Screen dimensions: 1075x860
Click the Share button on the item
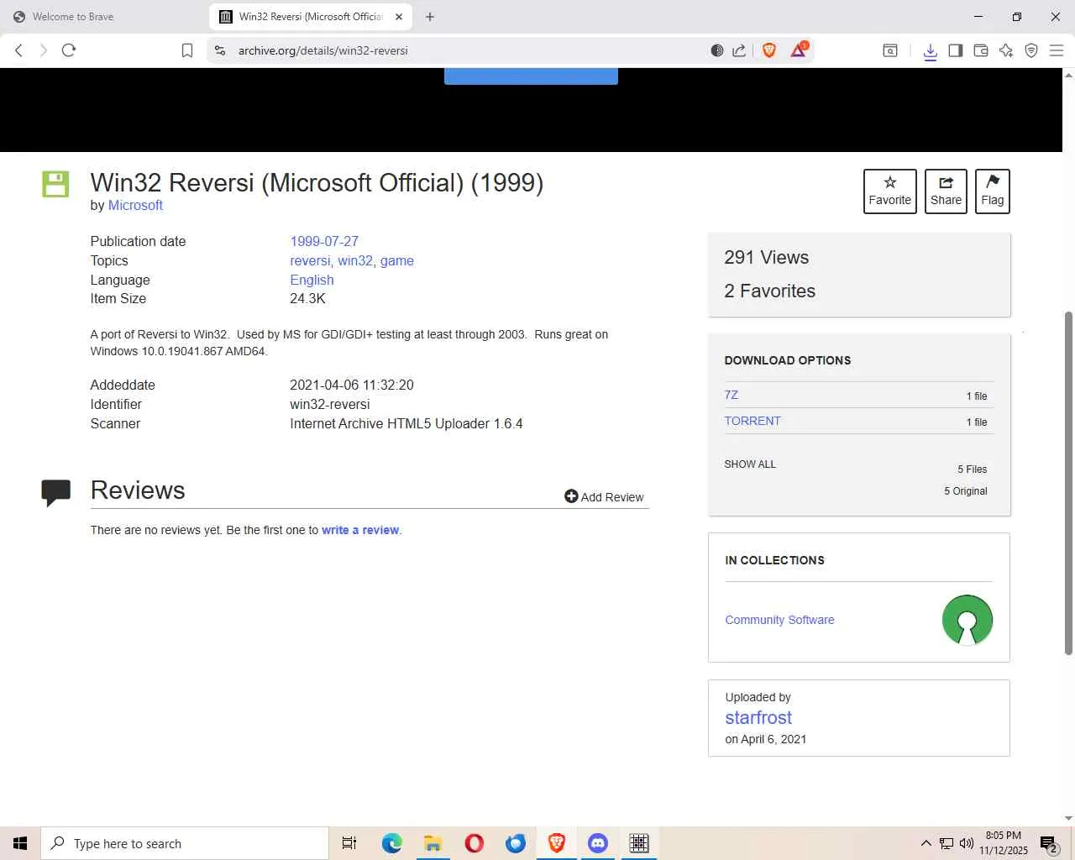pyautogui.click(x=946, y=191)
